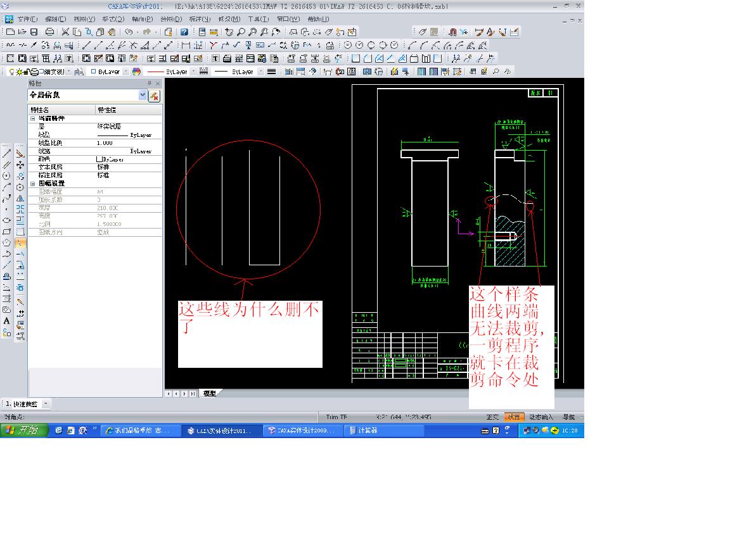Open the View menu
Screen dimensions: 730x547
coord(84,19)
